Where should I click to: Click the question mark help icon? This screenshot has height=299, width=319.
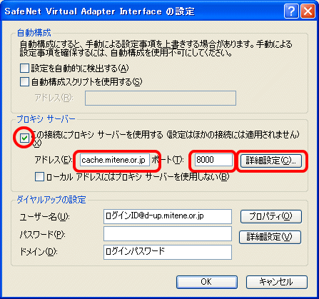[291, 11]
